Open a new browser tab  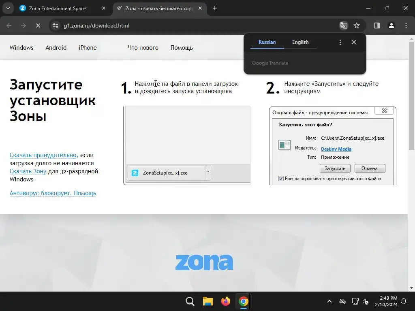pos(215,8)
